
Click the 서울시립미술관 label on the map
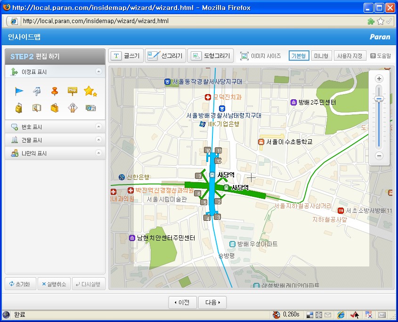pyautogui.click(x=167, y=199)
